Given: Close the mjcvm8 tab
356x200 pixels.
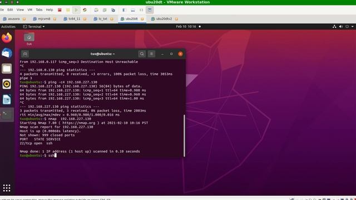Looking at the screenshot, I should (x=55, y=19).
